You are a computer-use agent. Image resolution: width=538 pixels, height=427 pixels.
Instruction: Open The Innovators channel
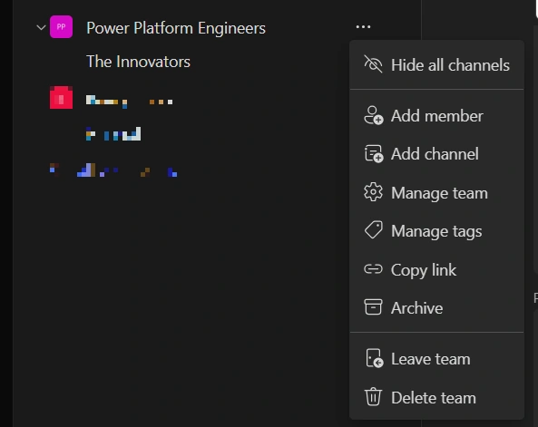(x=138, y=62)
